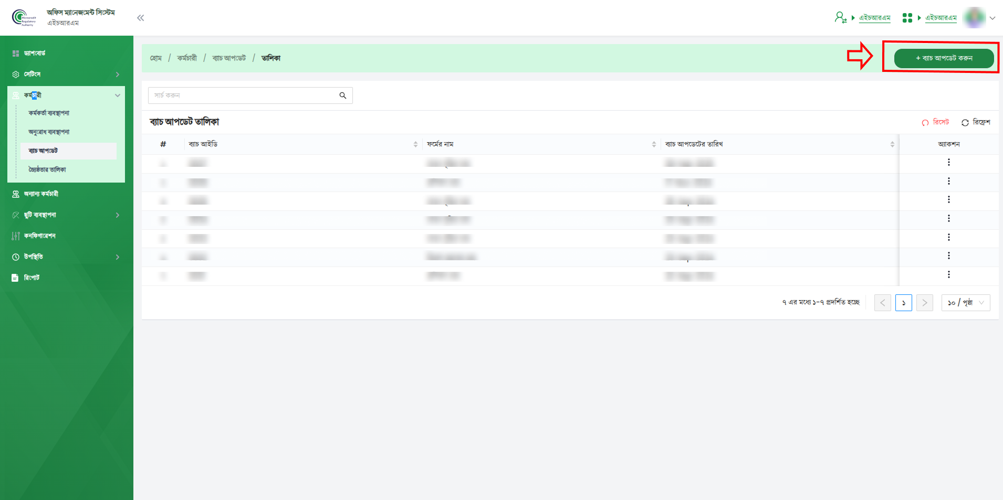Click the উপস্থিতি clock icon

click(x=16, y=257)
